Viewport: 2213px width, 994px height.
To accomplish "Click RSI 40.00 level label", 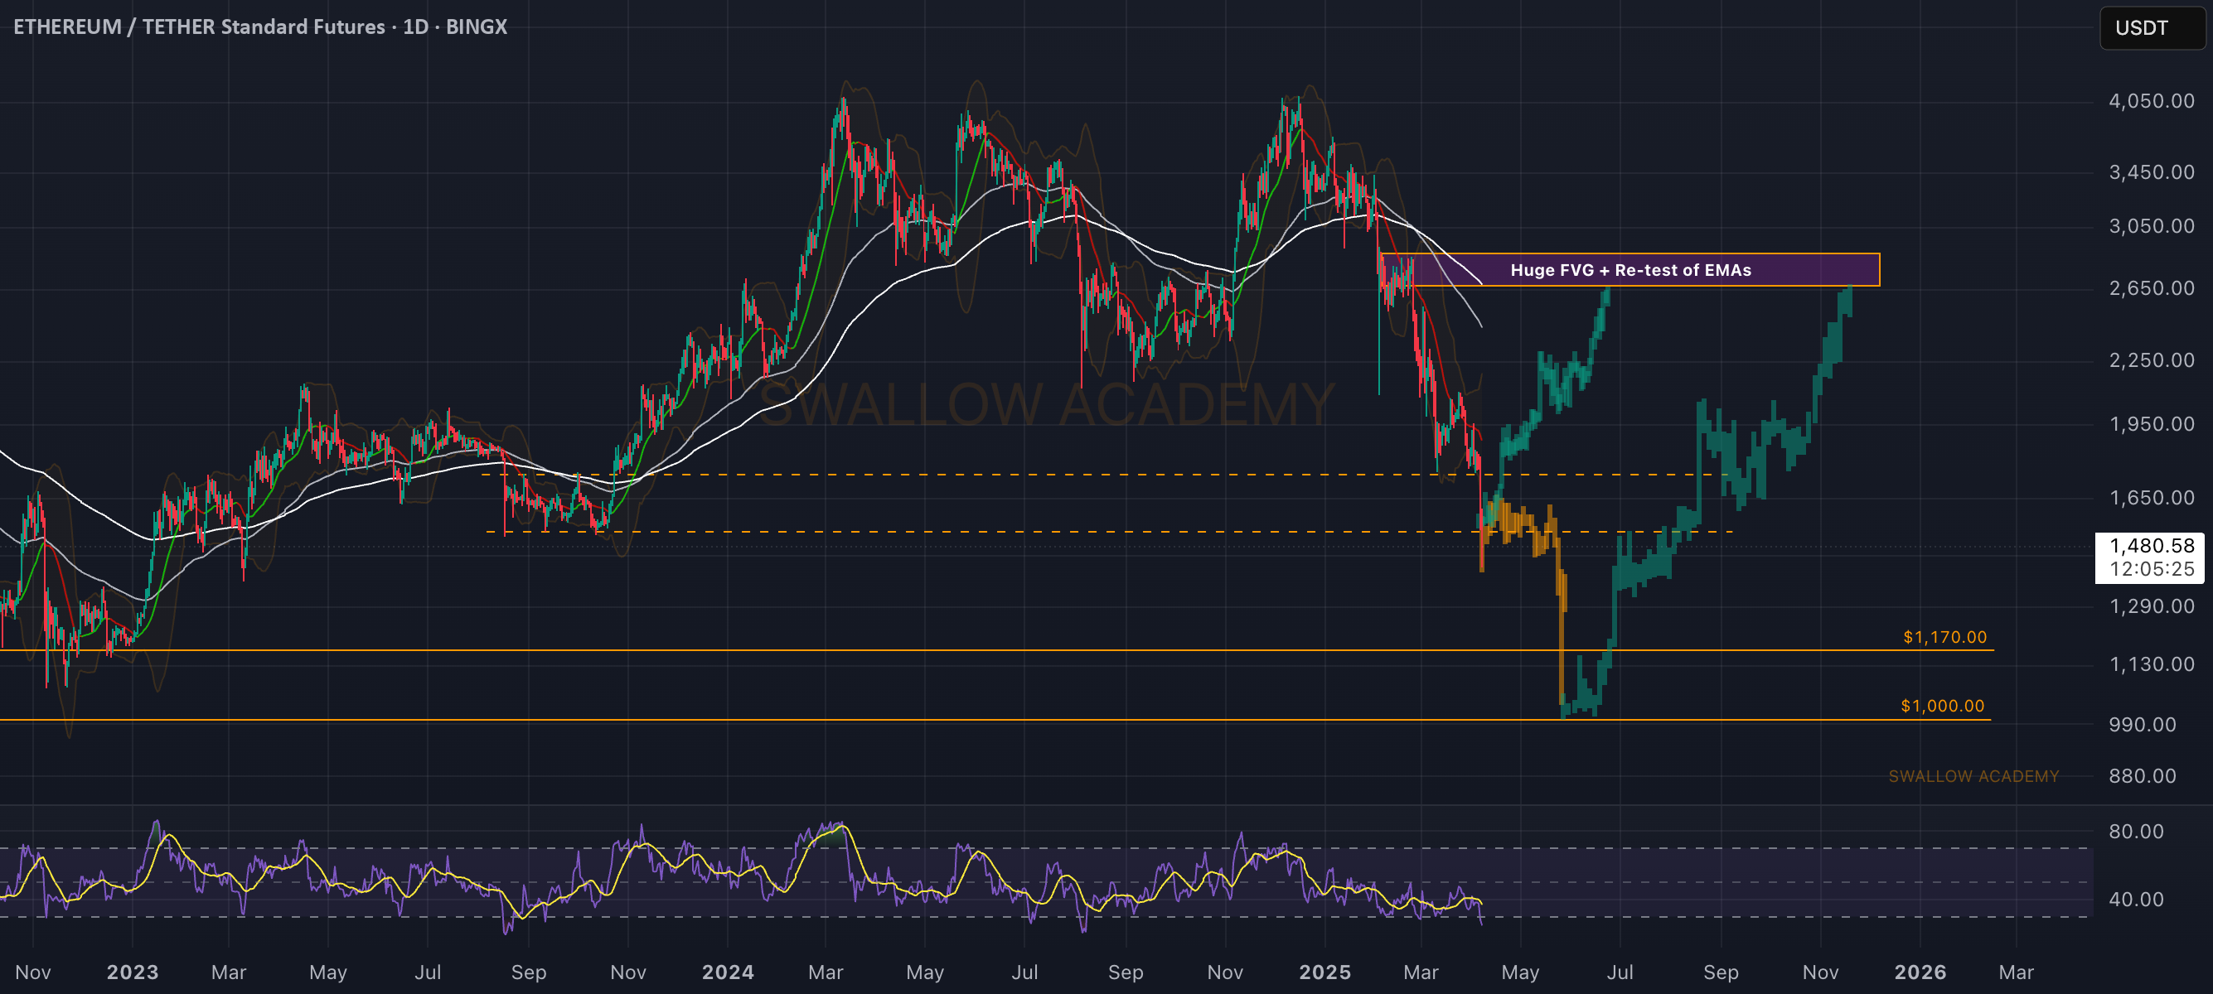I will [x=2136, y=900].
